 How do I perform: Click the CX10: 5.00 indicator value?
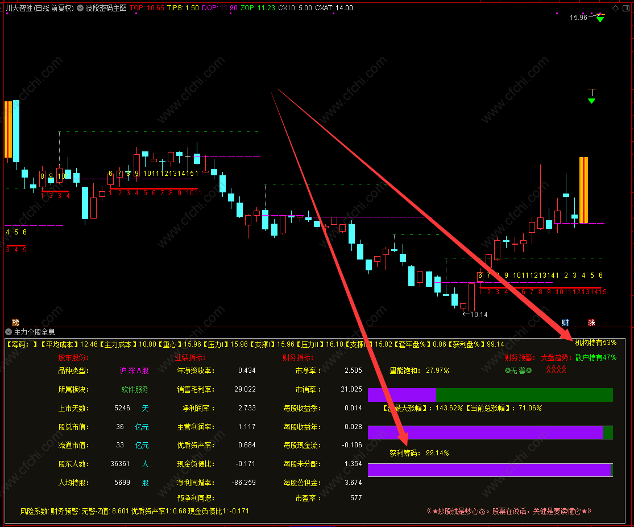pyautogui.click(x=295, y=8)
